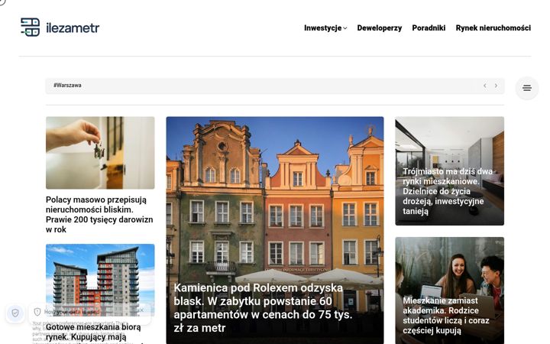Close the data usage popup
This screenshot has height=344, width=550.
coord(141,310)
